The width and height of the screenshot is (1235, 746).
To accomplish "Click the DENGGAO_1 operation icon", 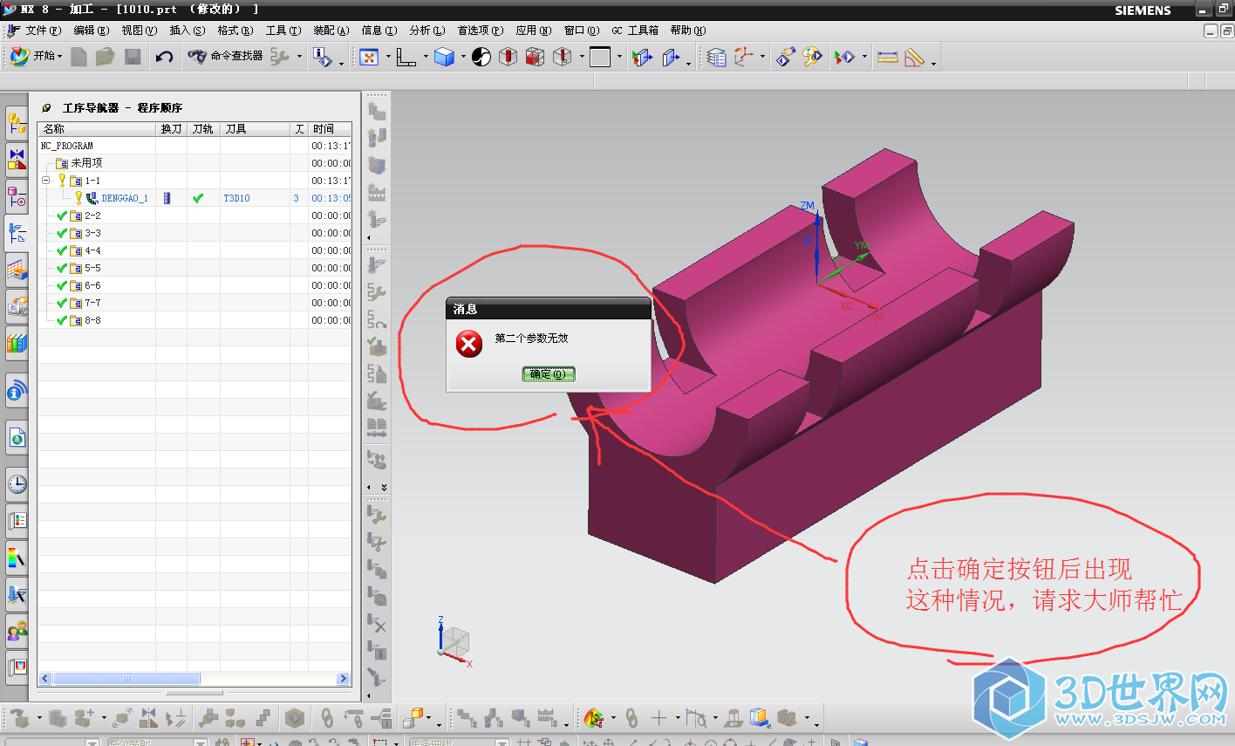I will point(92,198).
